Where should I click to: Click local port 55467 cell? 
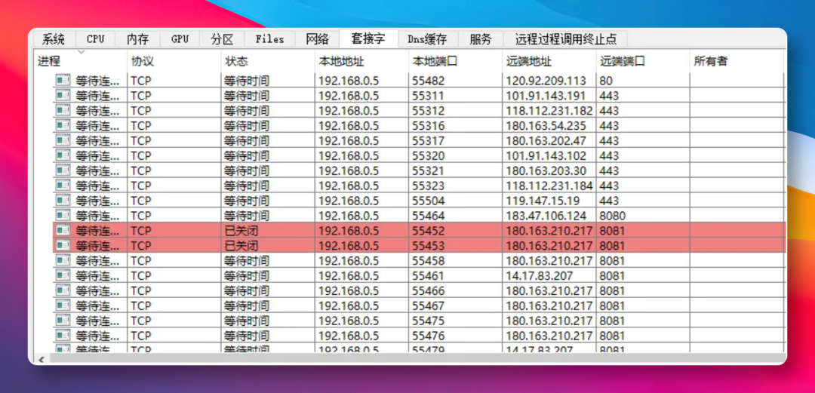point(455,305)
